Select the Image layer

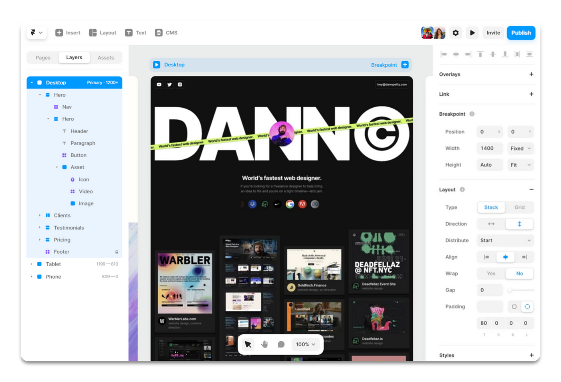tap(75, 203)
